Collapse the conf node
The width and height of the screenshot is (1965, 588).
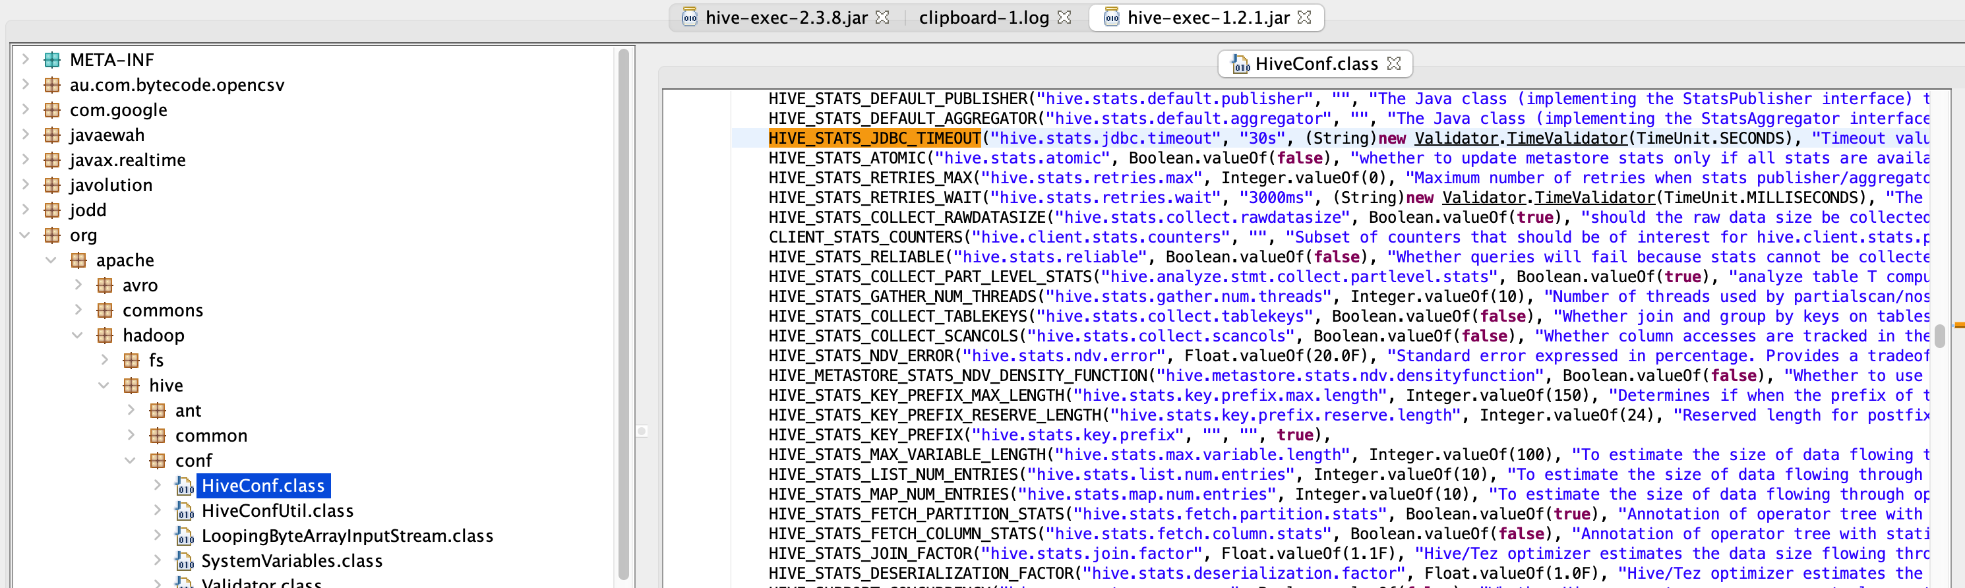(x=131, y=461)
